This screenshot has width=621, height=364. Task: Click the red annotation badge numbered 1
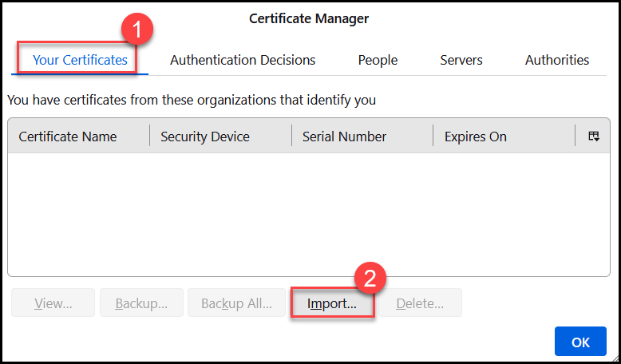coord(136,30)
